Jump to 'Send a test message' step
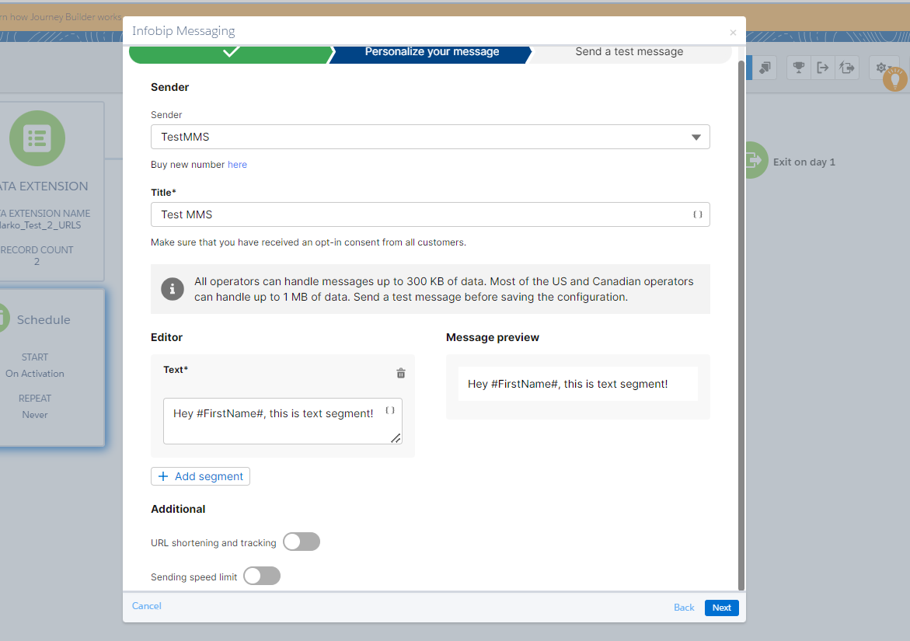Image resolution: width=910 pixels, height=641 pixels. point(629,52)
